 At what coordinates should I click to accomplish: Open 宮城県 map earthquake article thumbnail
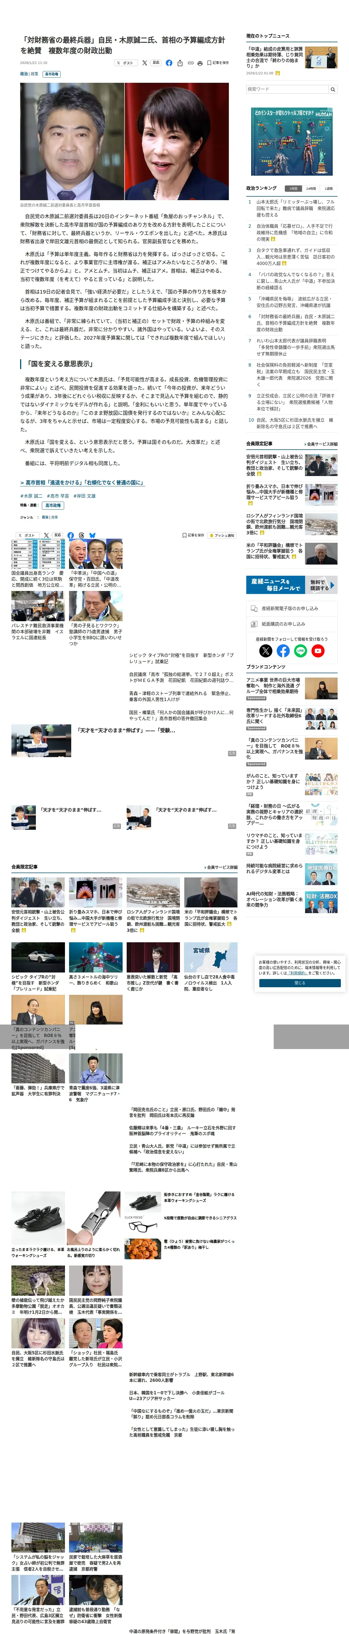pos(211,958)
